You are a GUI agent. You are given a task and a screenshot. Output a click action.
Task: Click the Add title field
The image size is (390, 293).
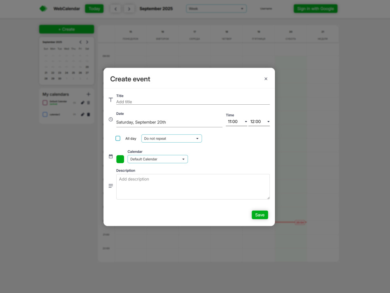coord(193,102)
